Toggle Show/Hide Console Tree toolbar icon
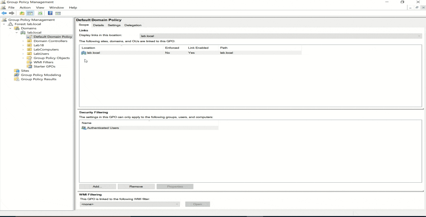The height and width of the screenshot is (217, 426). 30,13
